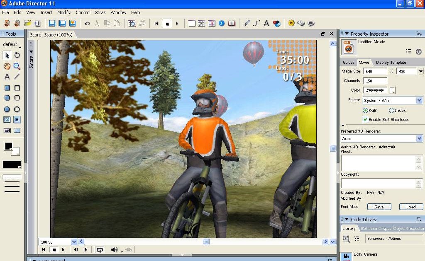Open the Score window icon in toolbar
Viewport: 425px width, 261px height.
pyautogui.click(x=212, y=24)
